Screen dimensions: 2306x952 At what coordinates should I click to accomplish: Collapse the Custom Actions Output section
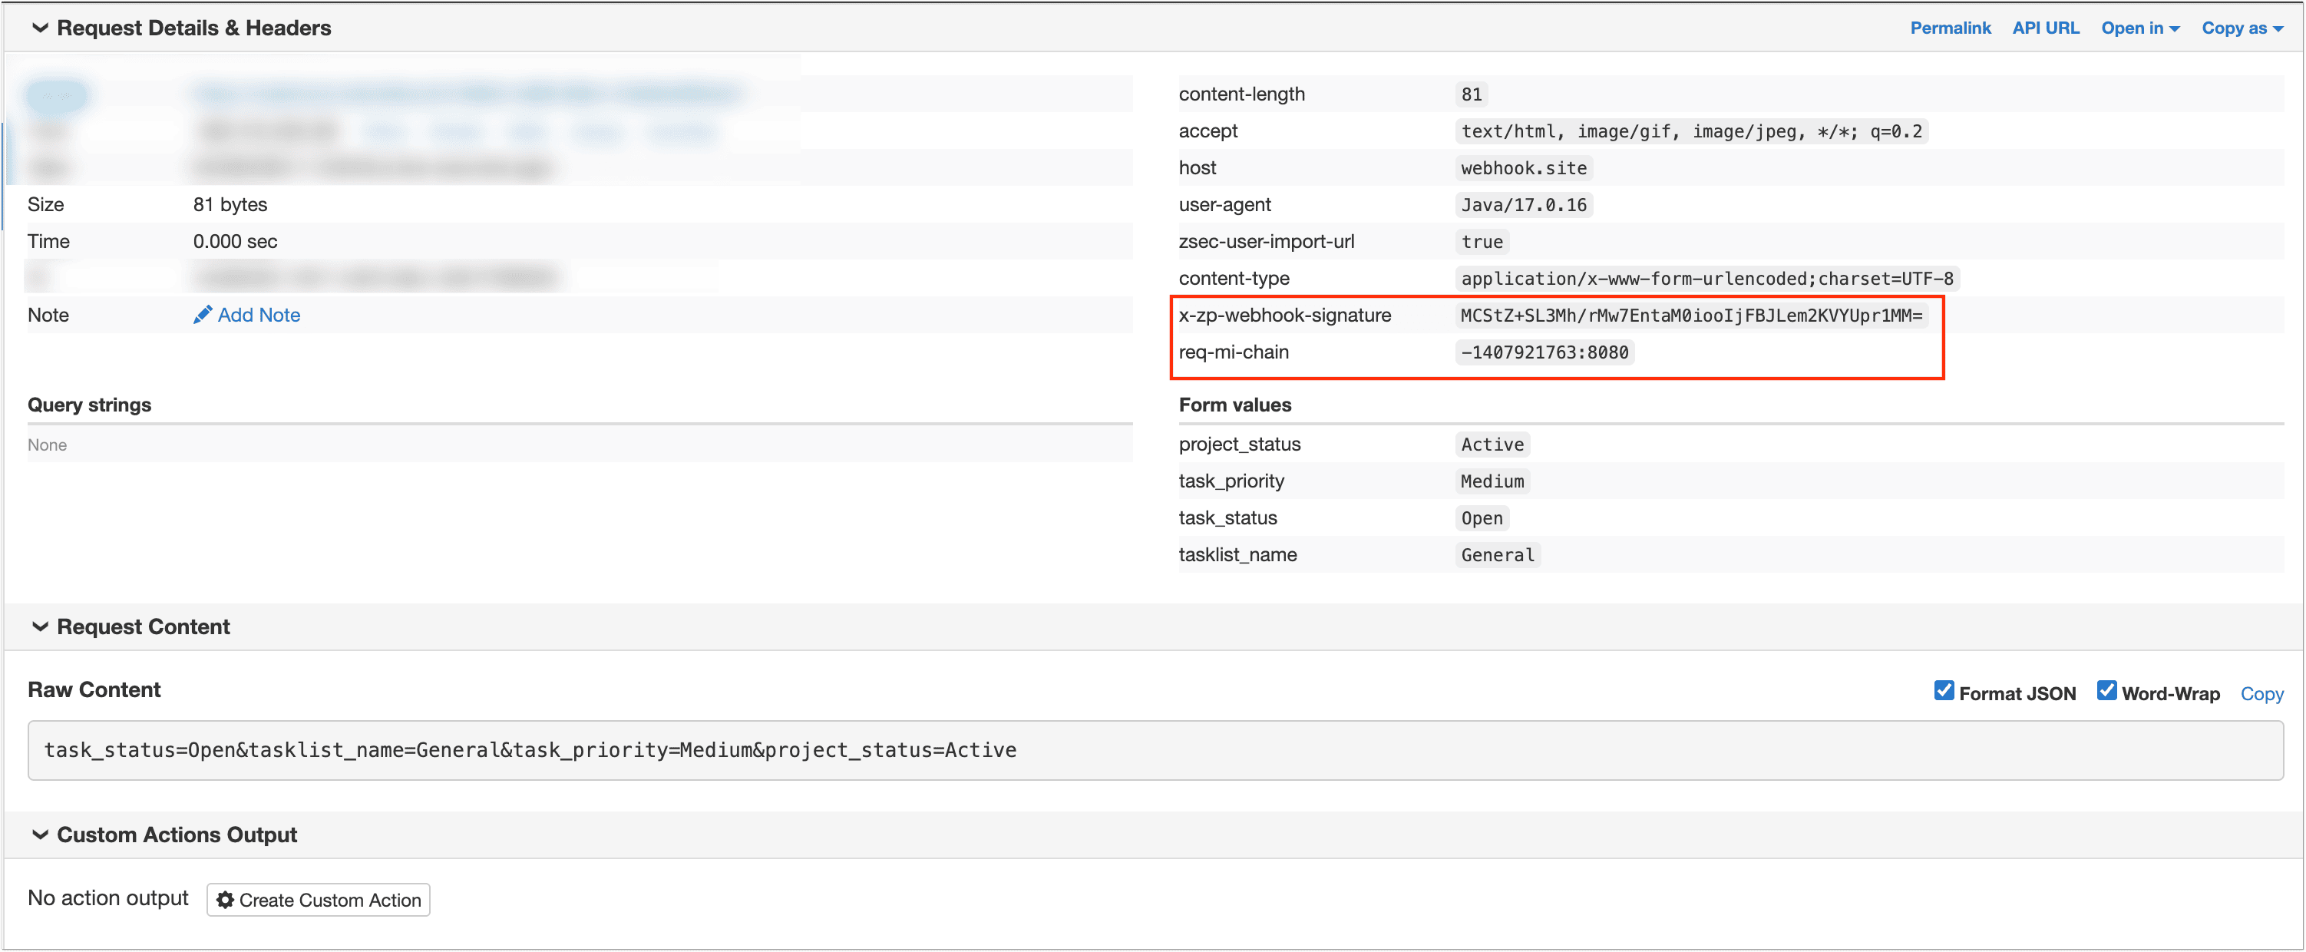click(x=39, y=834)
